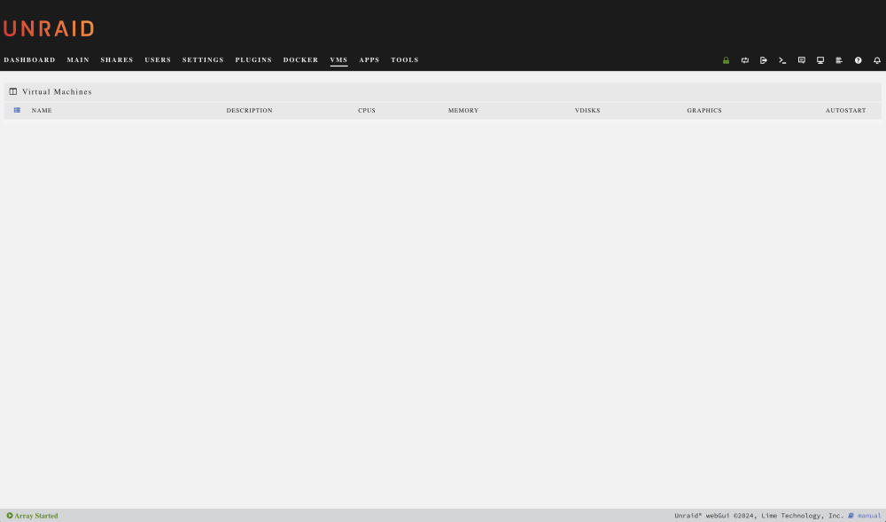Open the Apps tab
This screenshot has height=522, width=886.
click(x=369, y=60)
